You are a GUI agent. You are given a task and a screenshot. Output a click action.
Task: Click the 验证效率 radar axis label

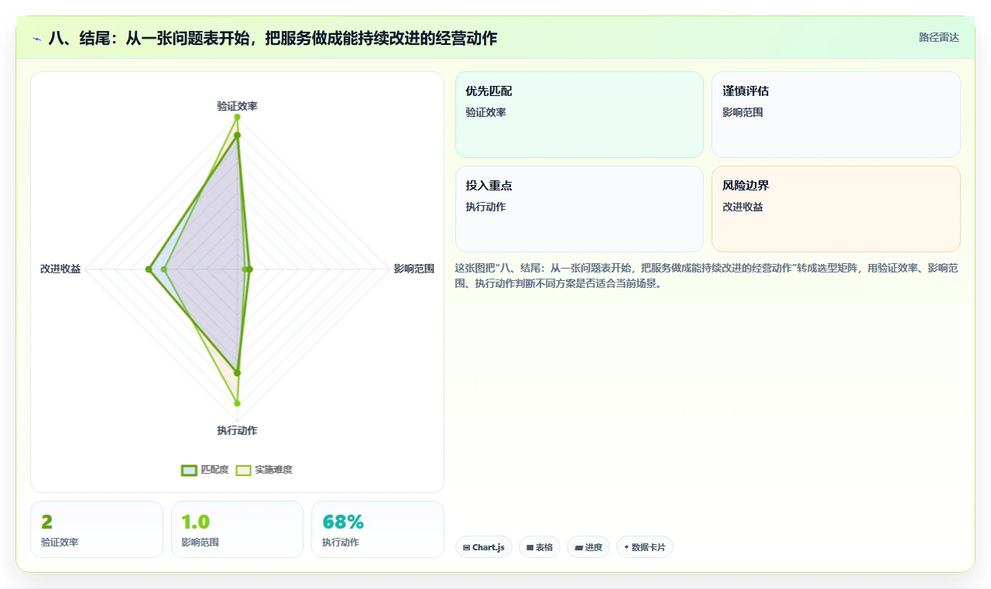pos(237,106)
